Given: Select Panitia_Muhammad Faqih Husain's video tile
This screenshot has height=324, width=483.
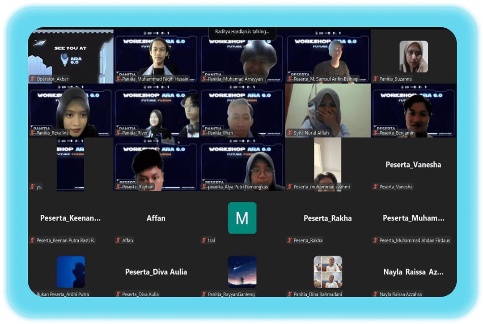Looking at the screenshot, I should click(x=157, y=56).
